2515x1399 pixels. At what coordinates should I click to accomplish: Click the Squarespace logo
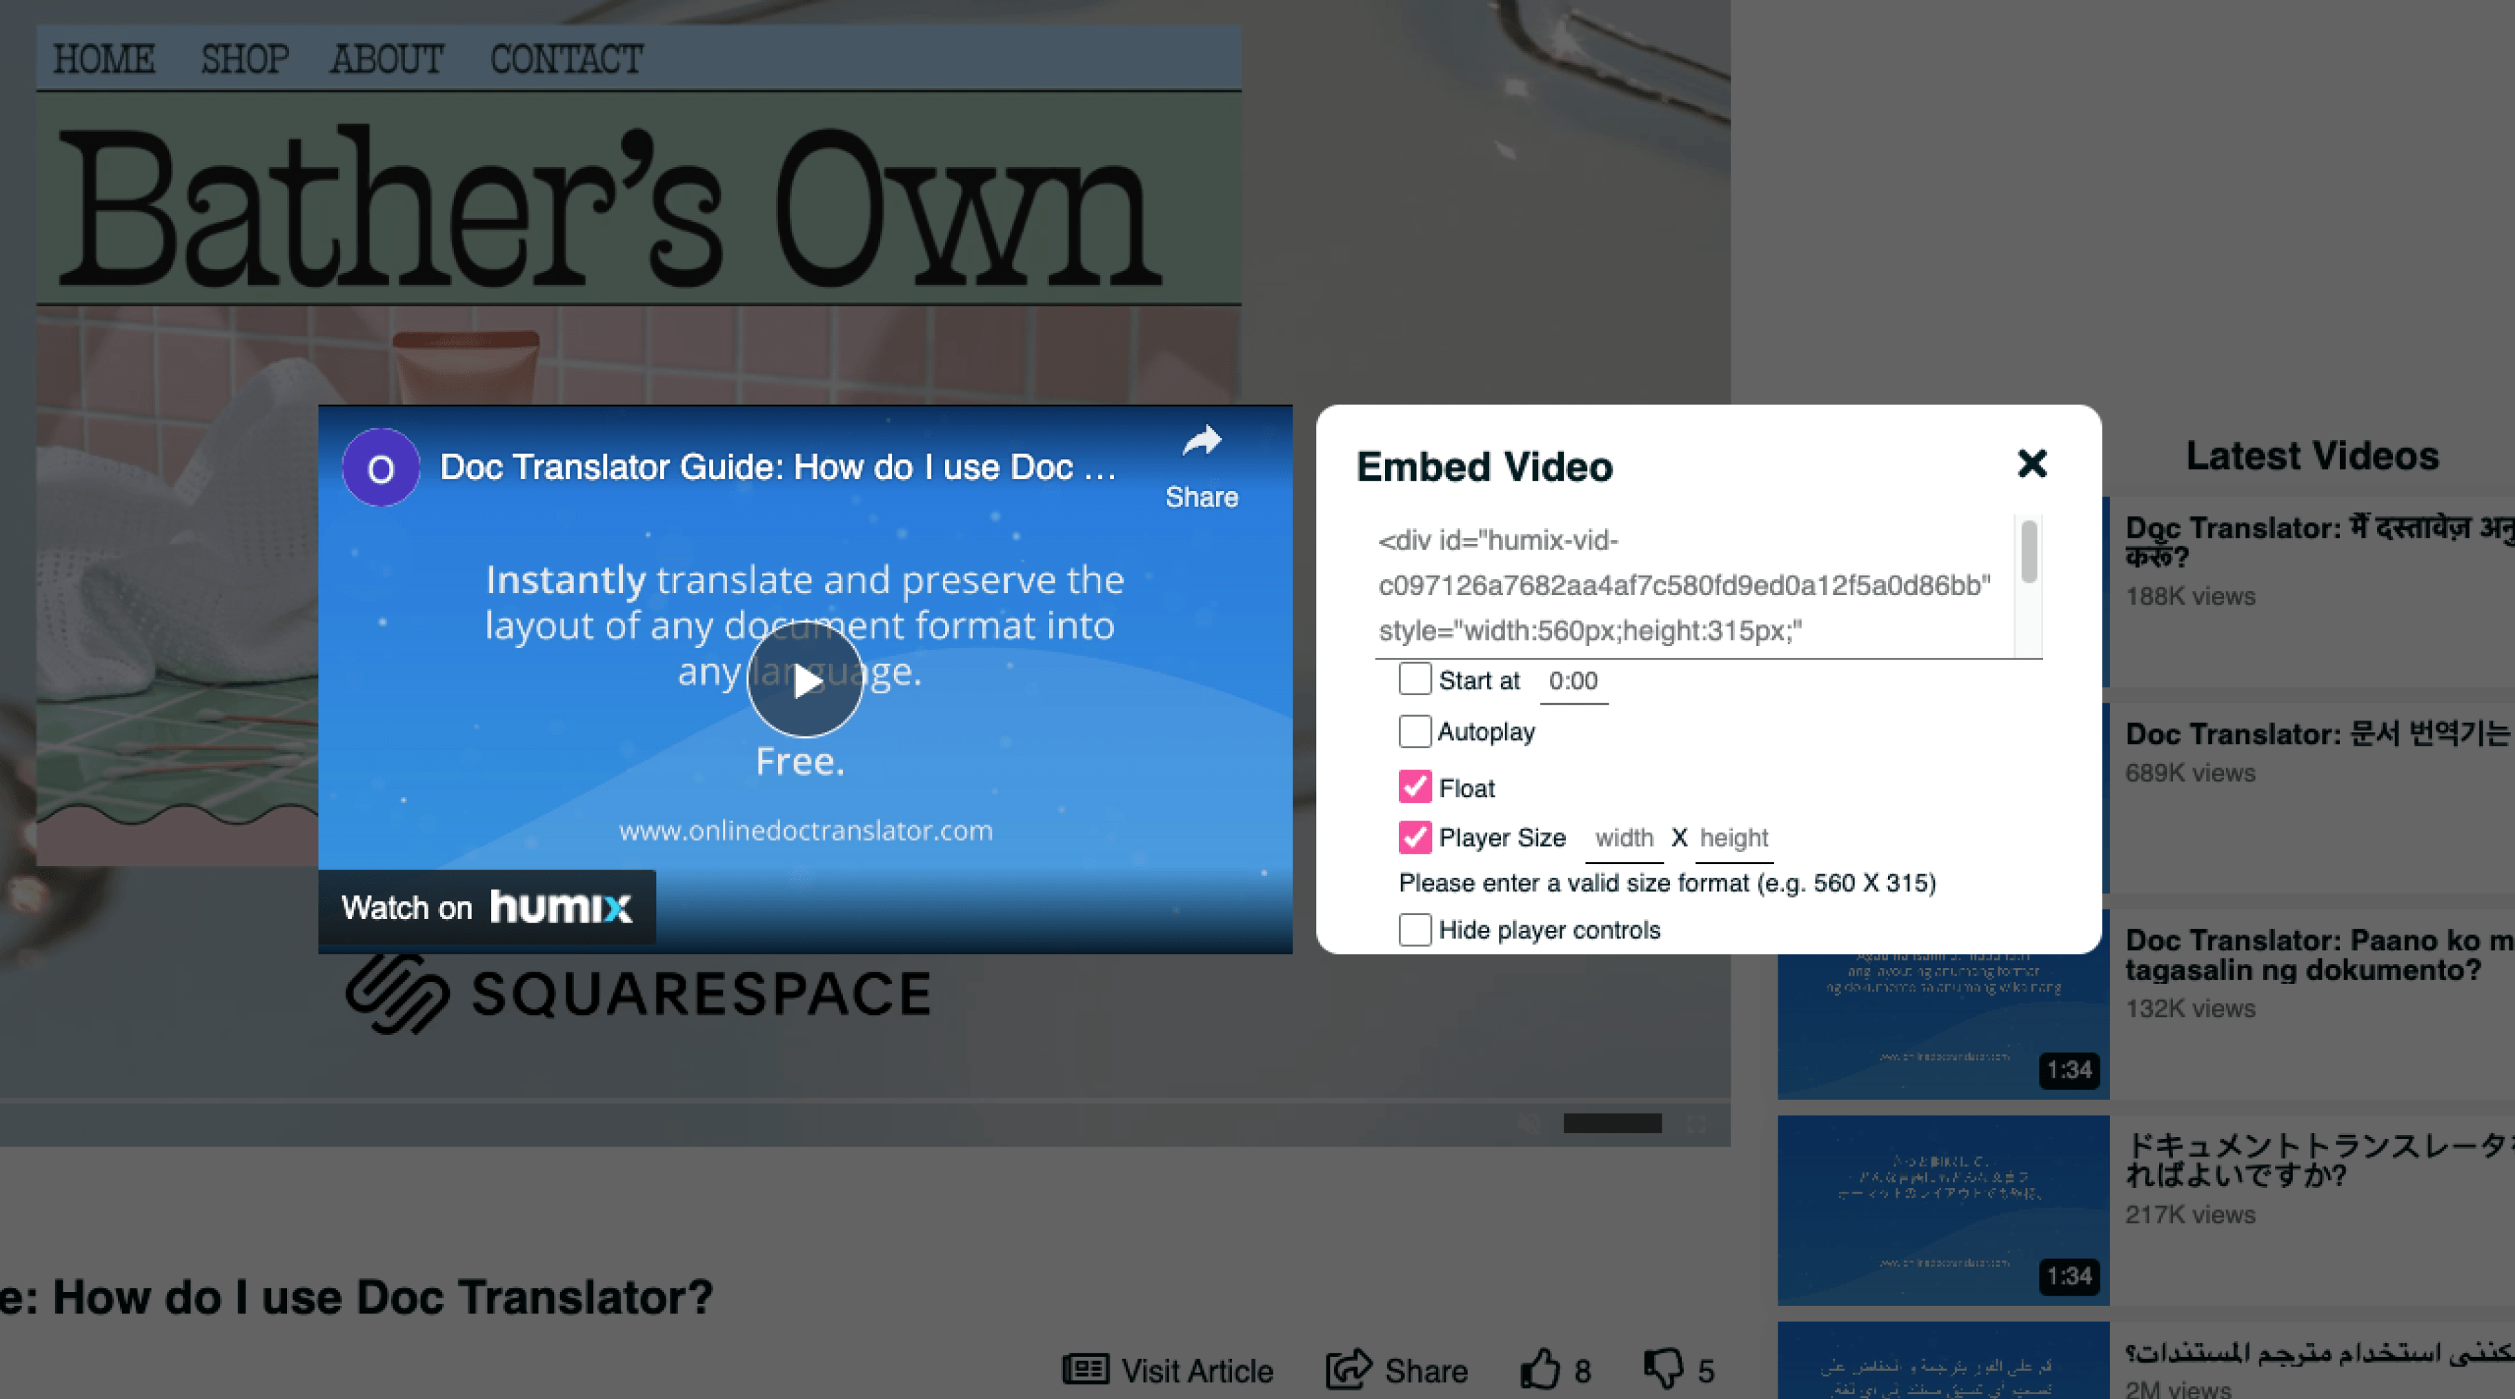click(x=639, y=993)
